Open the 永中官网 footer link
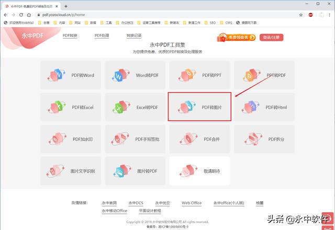The image size is (335, 230). [x=109, y=203]
